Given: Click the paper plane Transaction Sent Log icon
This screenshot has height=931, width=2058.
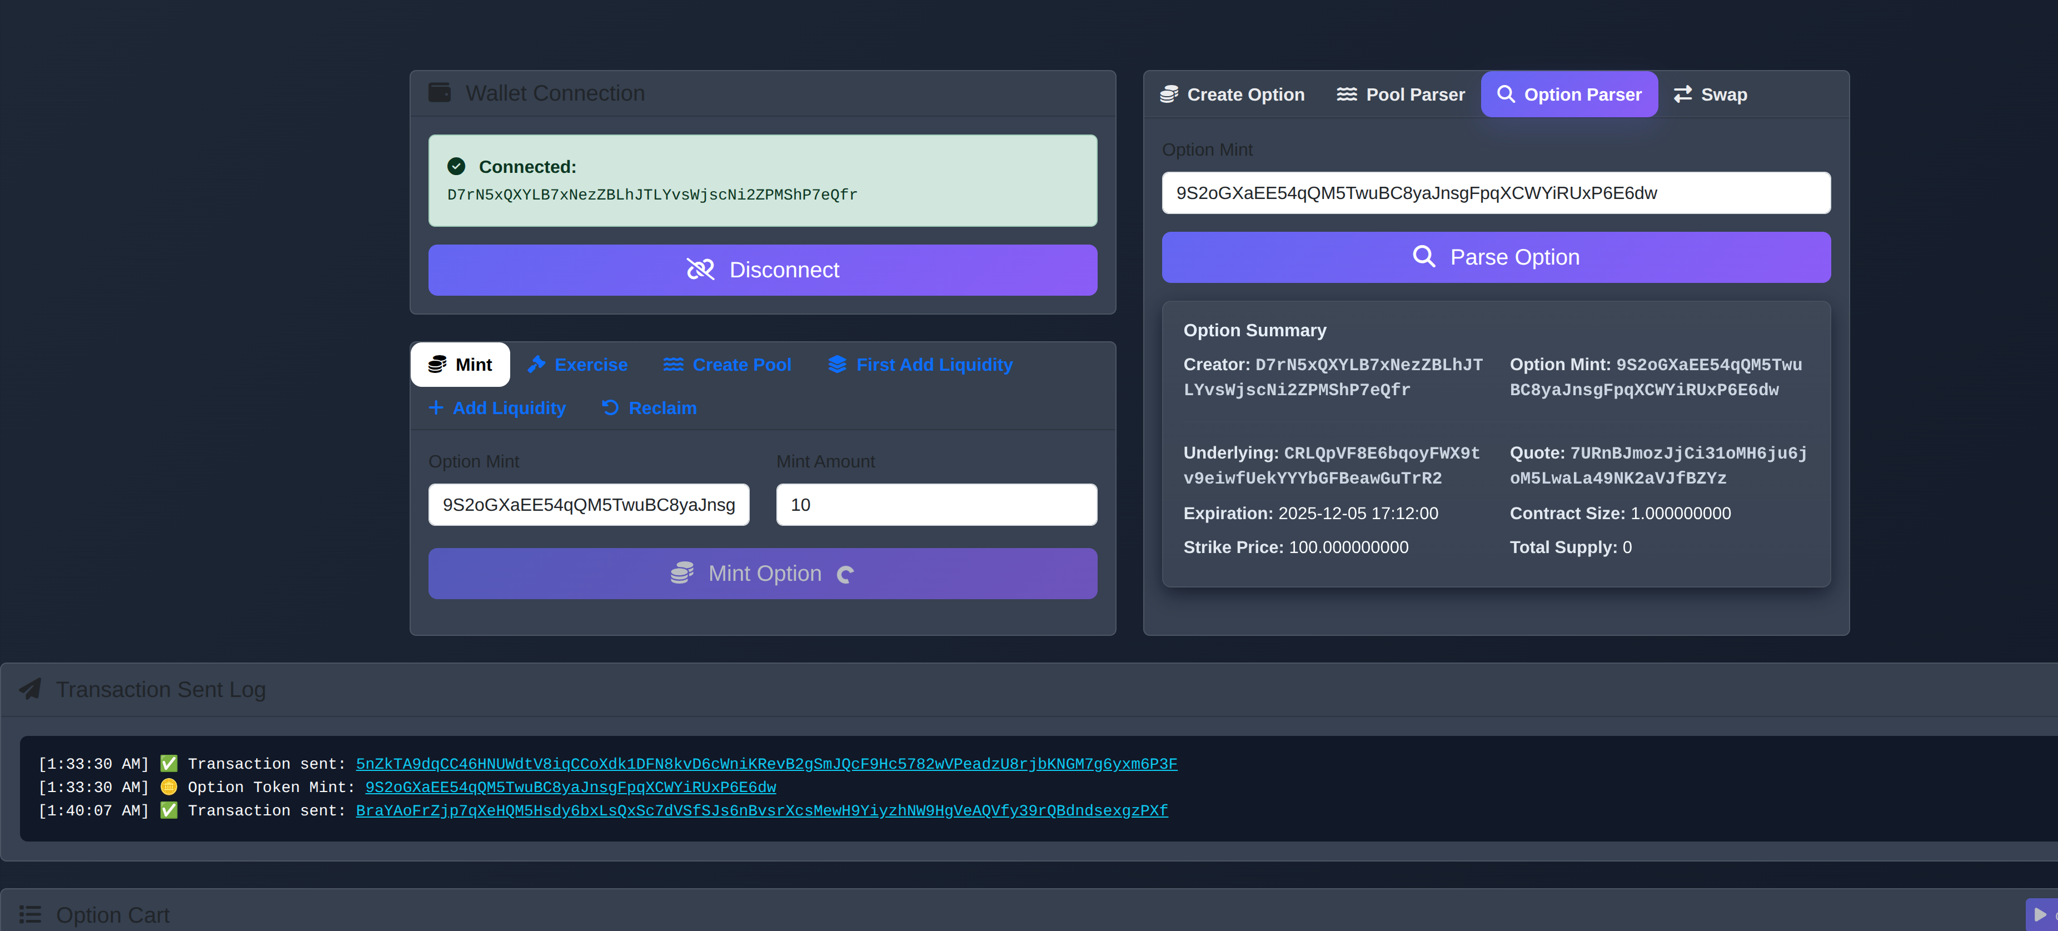Looking at the screenshot, I should pos(31,689).
